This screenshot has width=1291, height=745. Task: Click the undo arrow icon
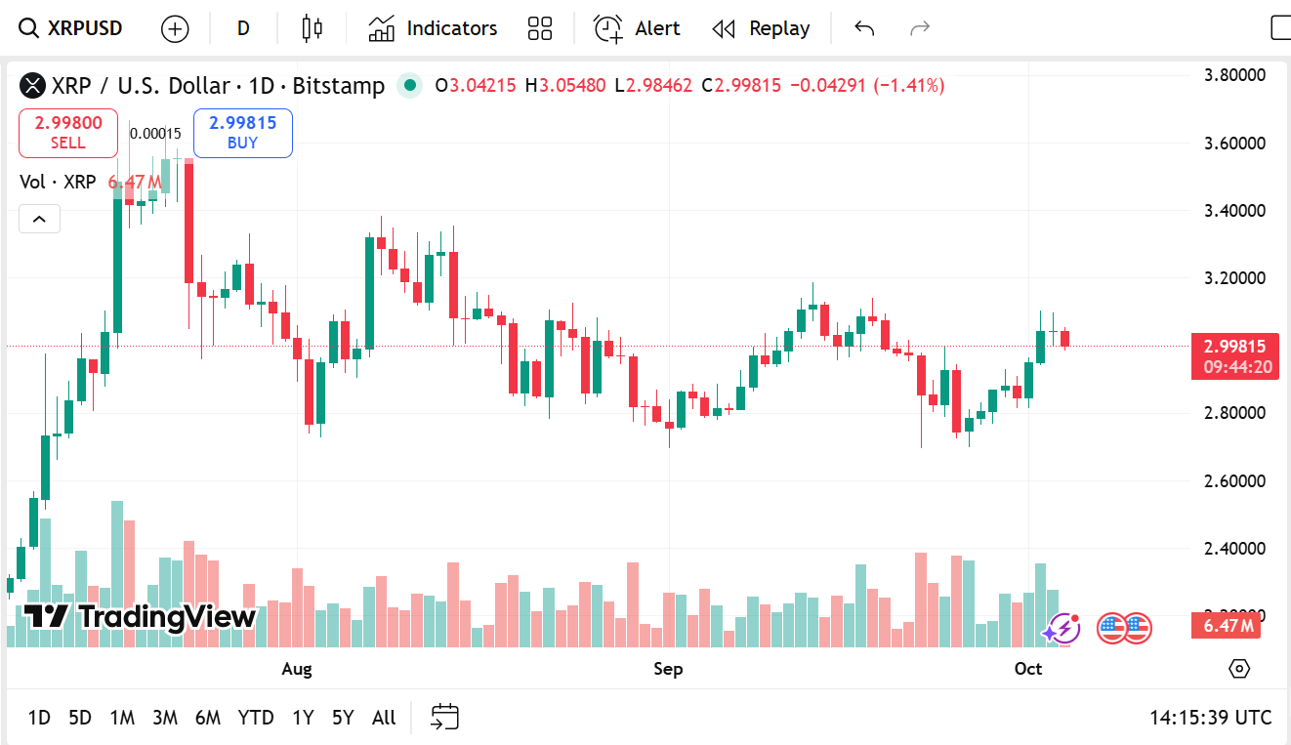864,28
